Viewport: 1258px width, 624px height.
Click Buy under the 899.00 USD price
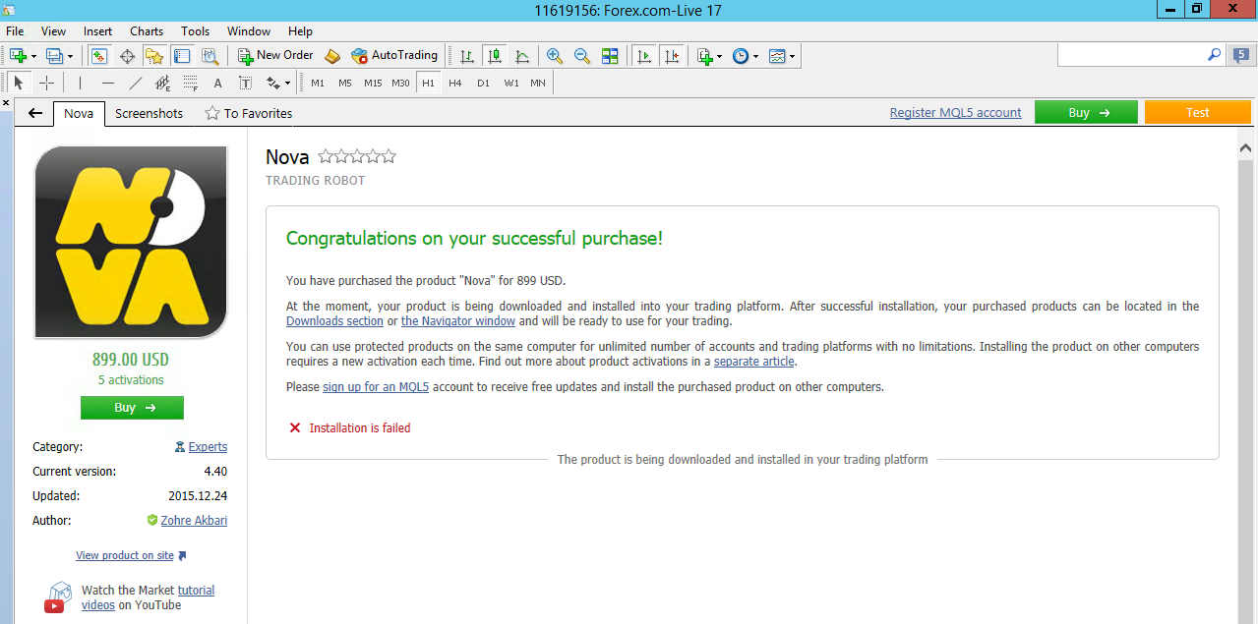(x=132, y=408)
